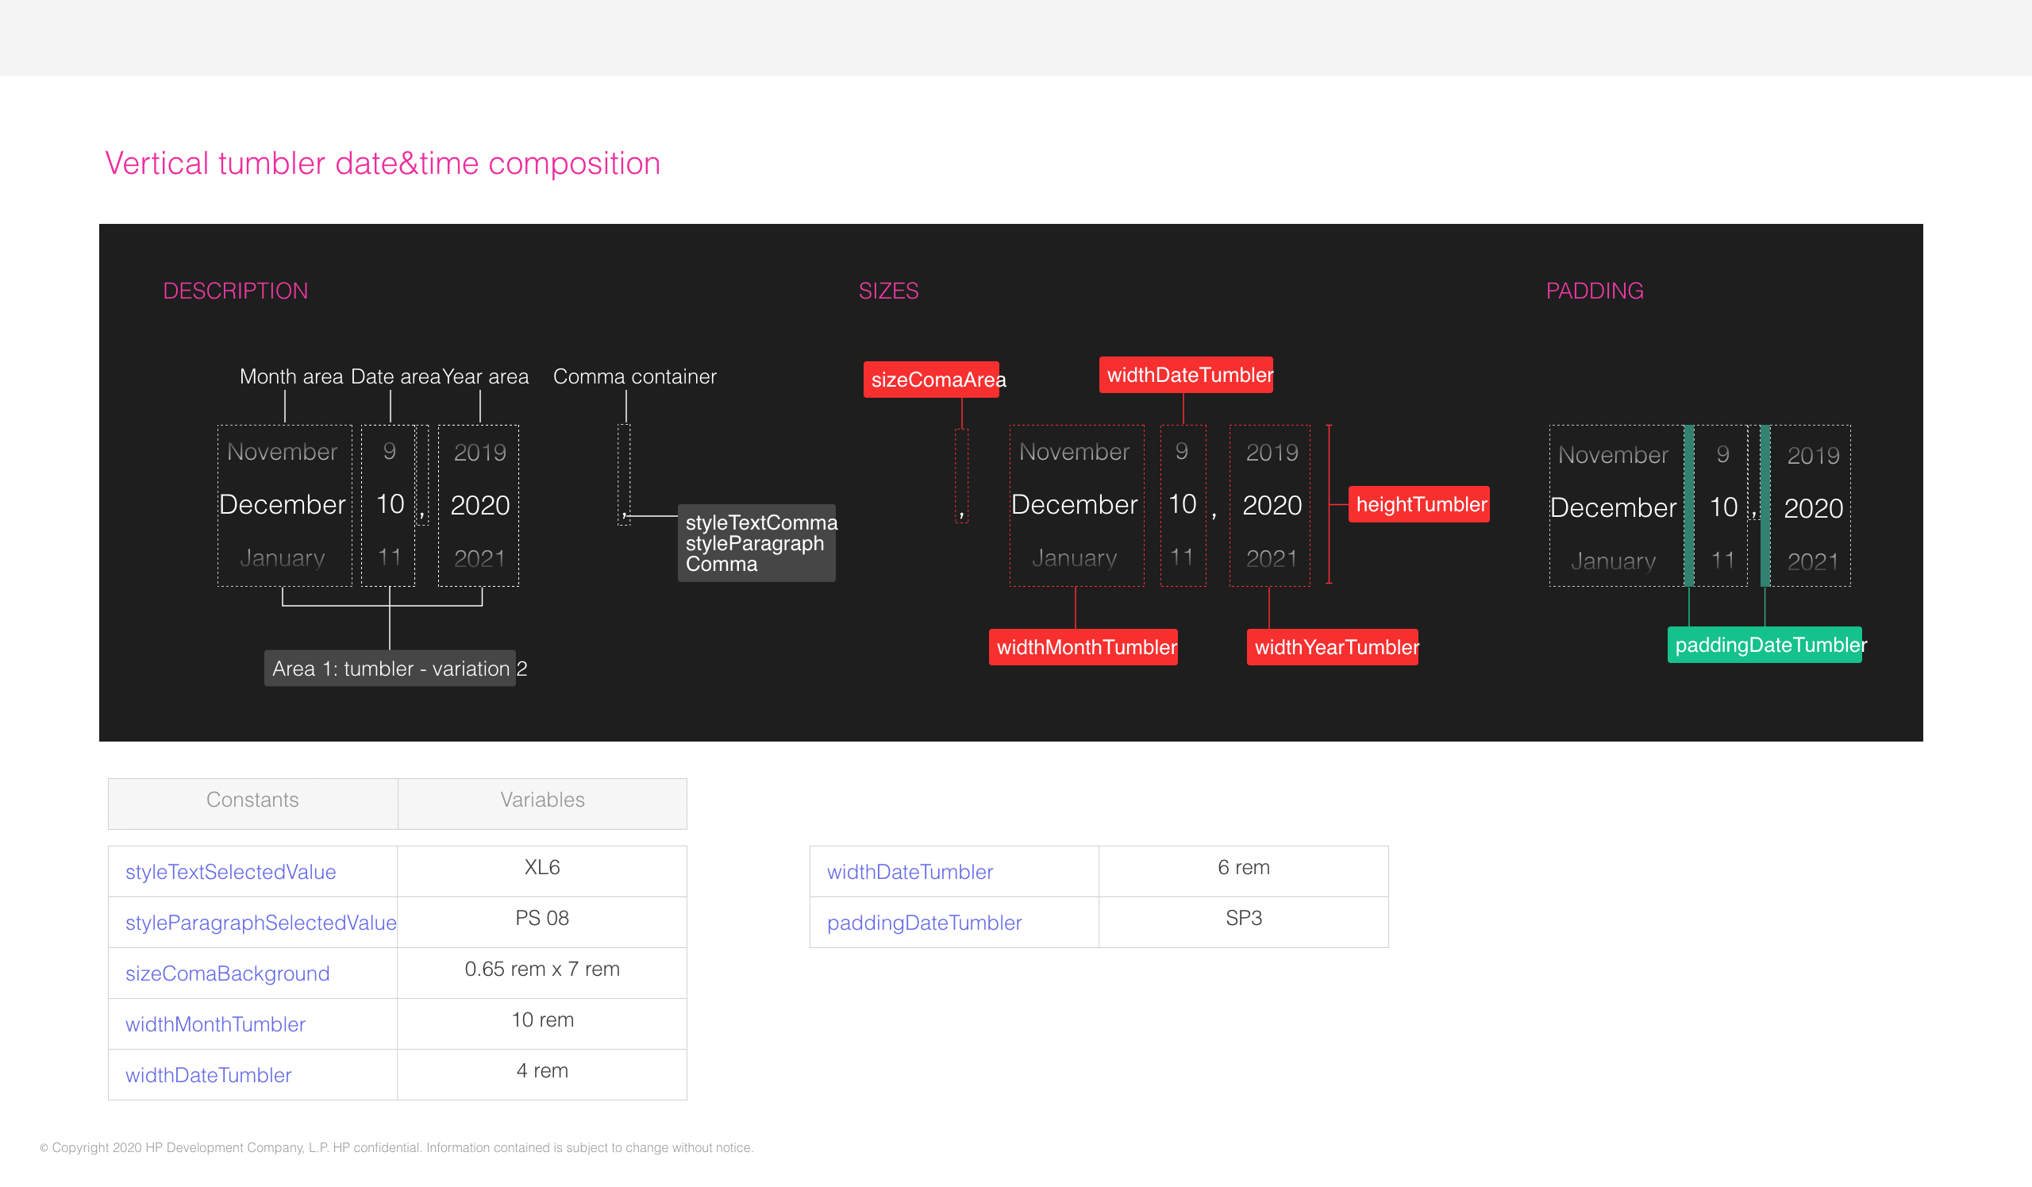2032x1187 pixels.
Task: Click the "Area 1: tumbler - variation 2" tag
Action: (x=391, y=669)
